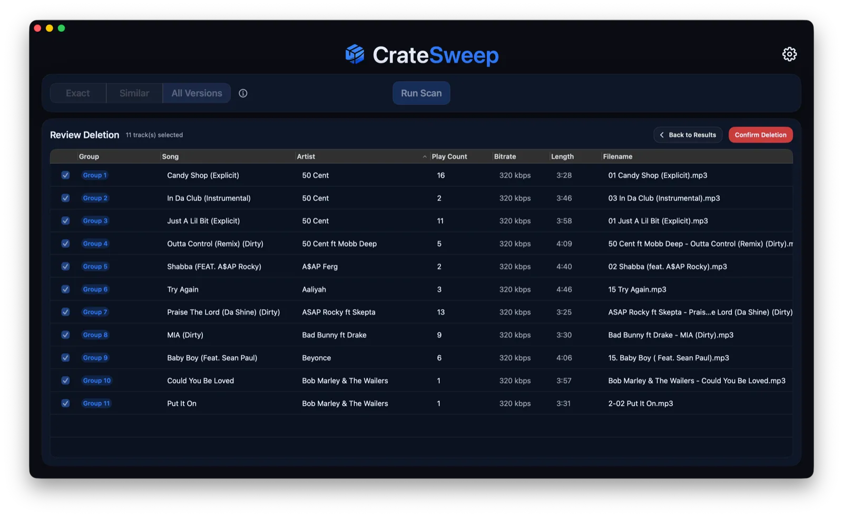Screen dimensions: 843x517
Task: Click filename 15 Try Again.mp3
Action: click(637, 289)
